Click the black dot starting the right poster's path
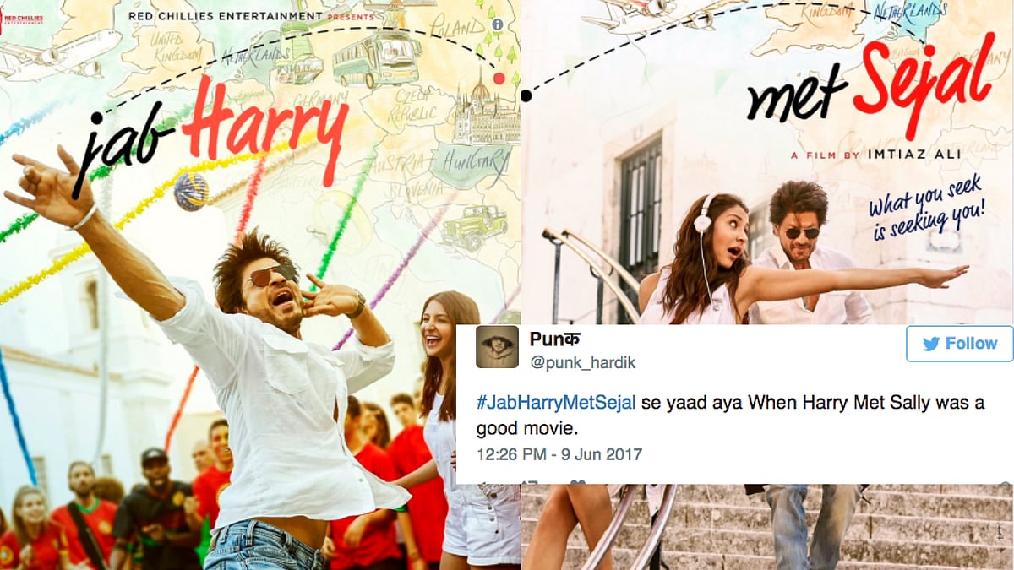The width and height of the screenshot is (1014, 570). click(526, 96)
